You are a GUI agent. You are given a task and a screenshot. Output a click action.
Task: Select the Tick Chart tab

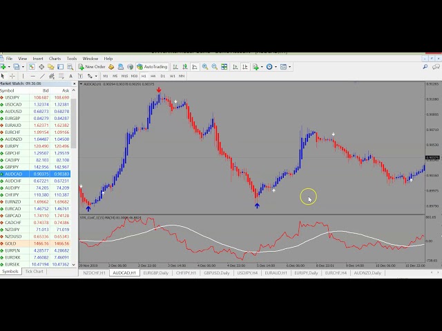click(34, 272)
